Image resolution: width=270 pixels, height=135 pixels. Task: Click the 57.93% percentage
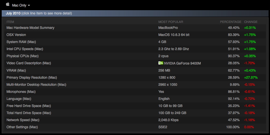[234, 42]
